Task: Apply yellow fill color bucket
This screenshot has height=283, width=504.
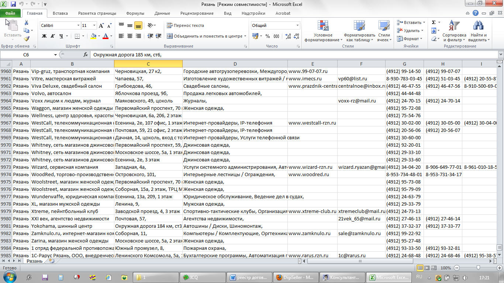Action: [93, 36]
